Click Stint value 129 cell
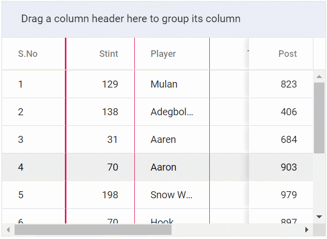The image size is (327, 239). (110, 84)
